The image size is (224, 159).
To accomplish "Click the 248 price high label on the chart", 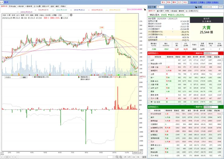I will point(102,27).
